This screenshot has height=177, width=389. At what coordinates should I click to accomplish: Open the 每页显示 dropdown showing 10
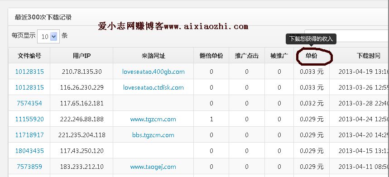tap(48, 36)
